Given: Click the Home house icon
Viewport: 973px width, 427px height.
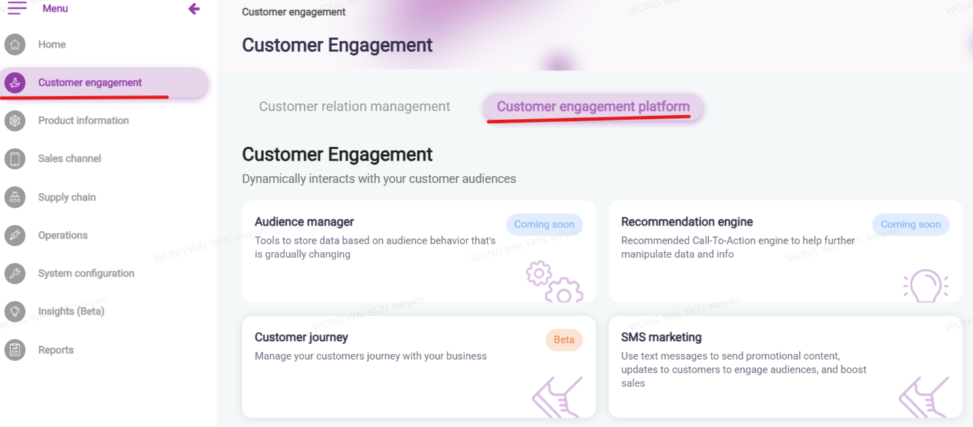Looking at the screenshot, I should 15,45.
